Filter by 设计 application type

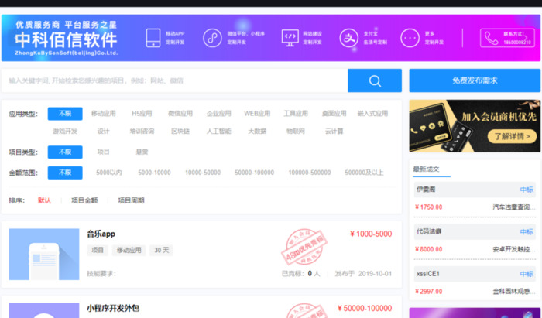(103, 132)
